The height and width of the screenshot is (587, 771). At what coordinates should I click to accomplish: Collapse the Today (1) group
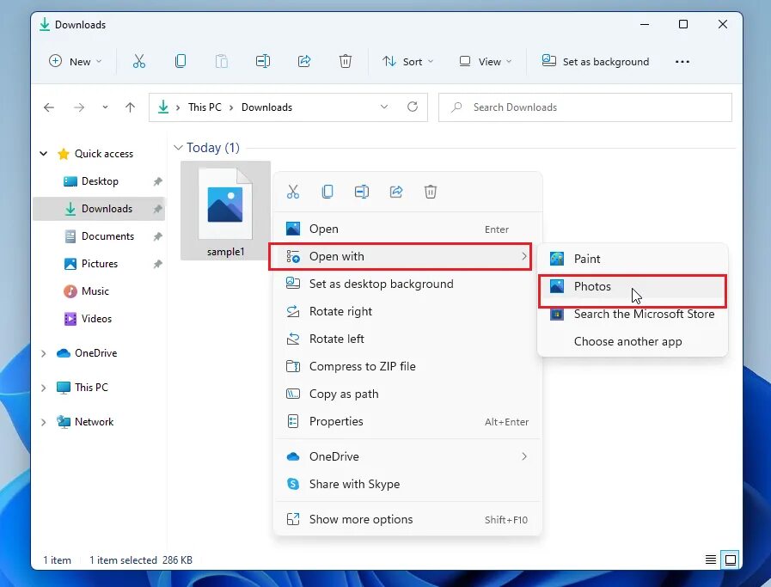(178, 148)
